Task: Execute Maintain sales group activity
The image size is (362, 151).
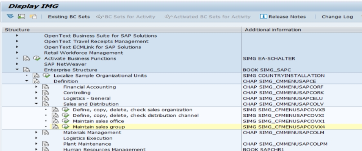Action: [66, 127]
